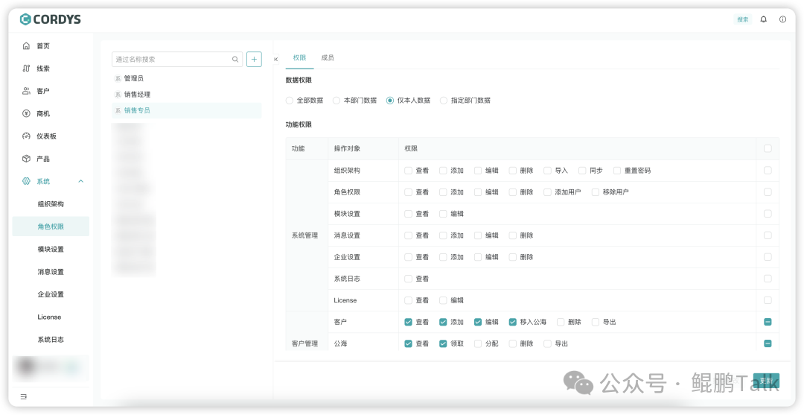This screenshot has width=804, height=415.
Task: Select the 全部数据 radio option
Action: (x=289, y=101)
